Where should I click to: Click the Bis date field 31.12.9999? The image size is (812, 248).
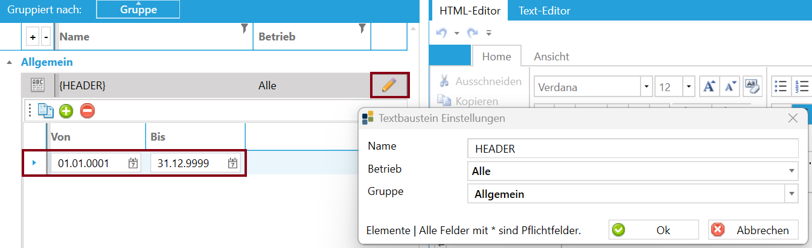195,163
